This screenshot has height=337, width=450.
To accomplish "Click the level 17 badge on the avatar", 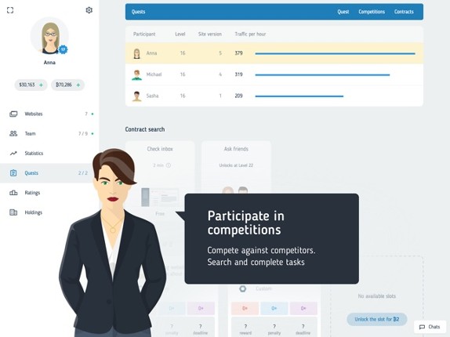I will [63, 49].
